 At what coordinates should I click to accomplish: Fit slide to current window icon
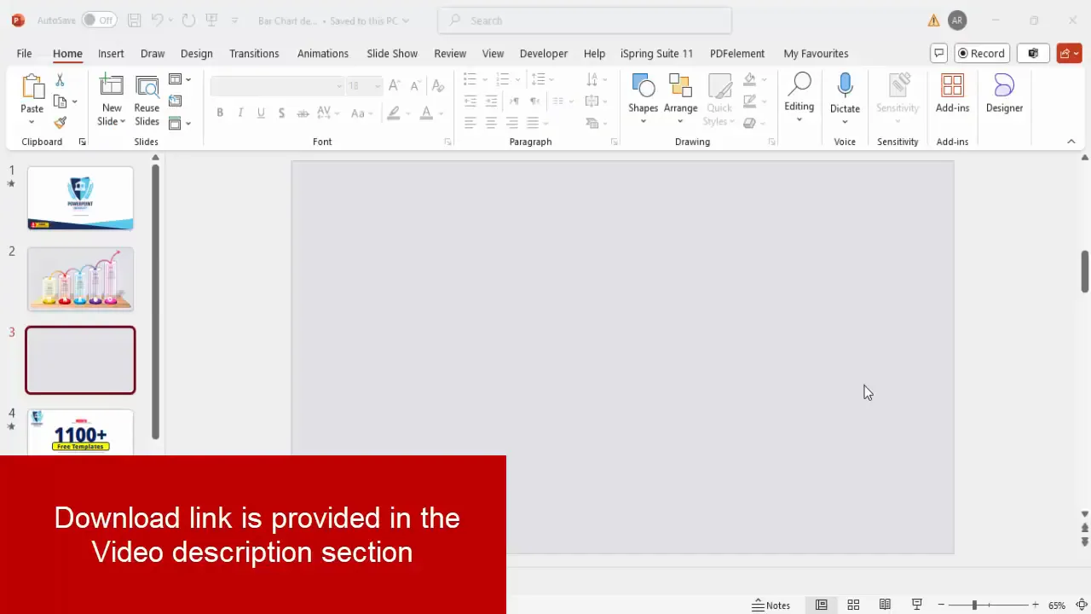pos(1081,605)
